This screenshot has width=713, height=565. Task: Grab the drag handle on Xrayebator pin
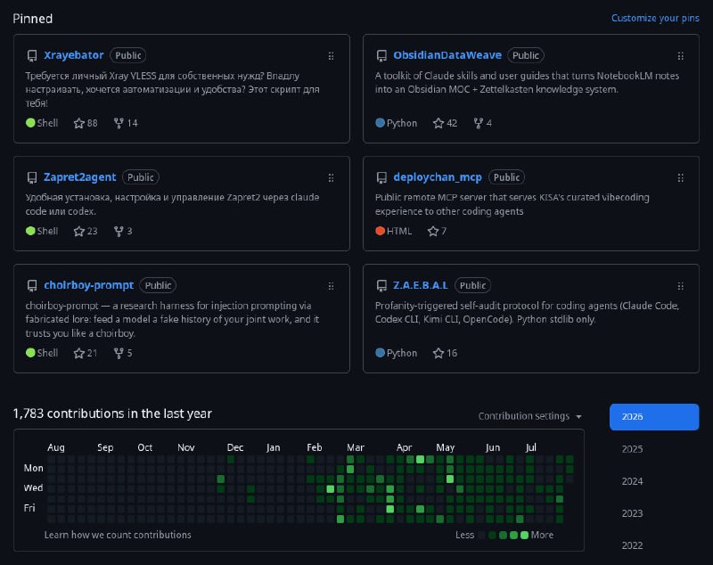pyautogui.click(x=331, y=56)
